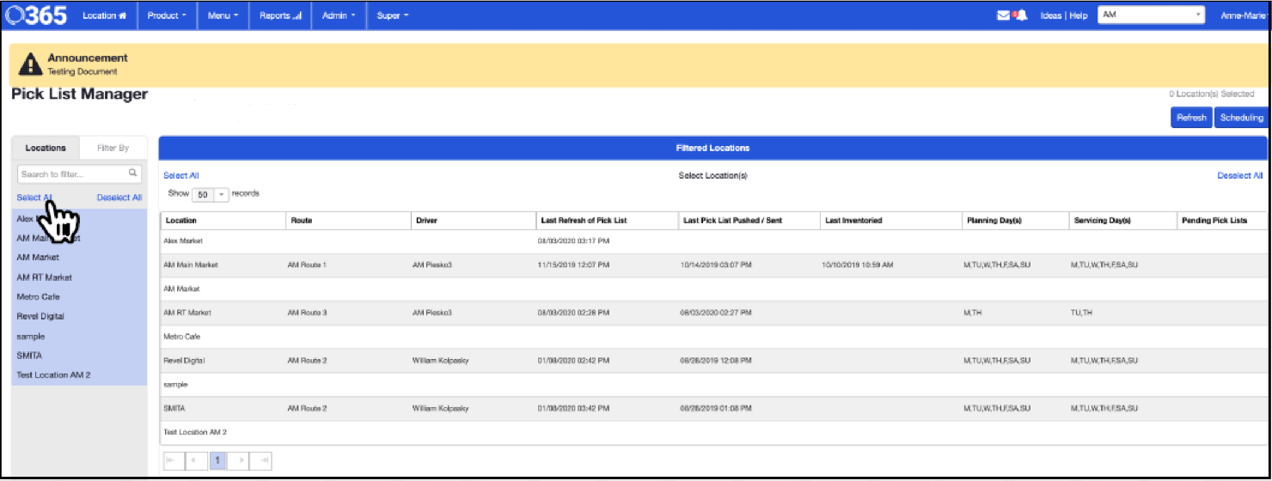
Task: Click the search magnifier in Locations filter
Action: (132, 174)
